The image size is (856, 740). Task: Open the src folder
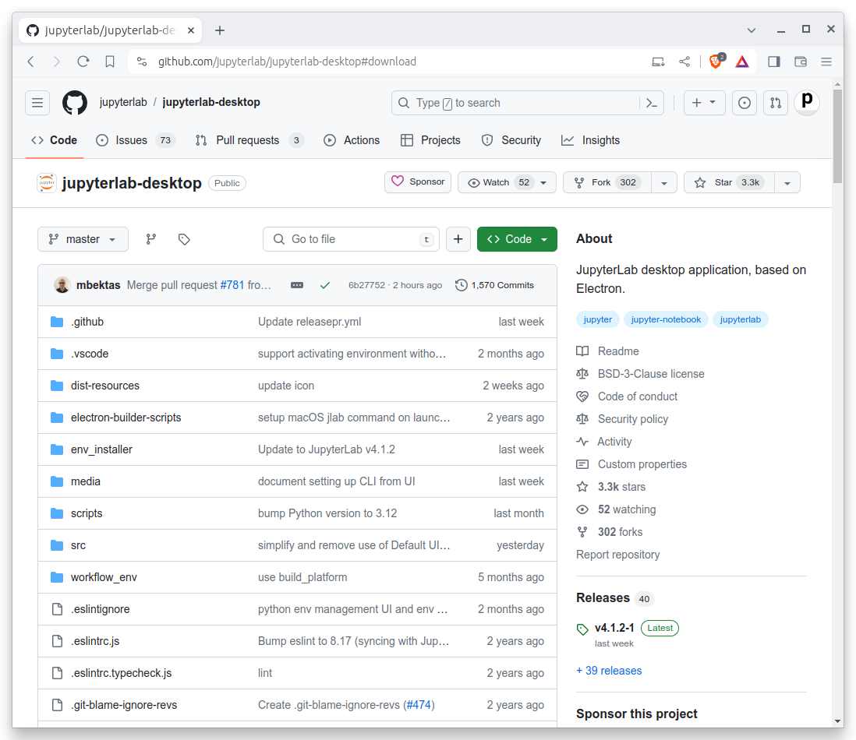(x=78, y=545)
